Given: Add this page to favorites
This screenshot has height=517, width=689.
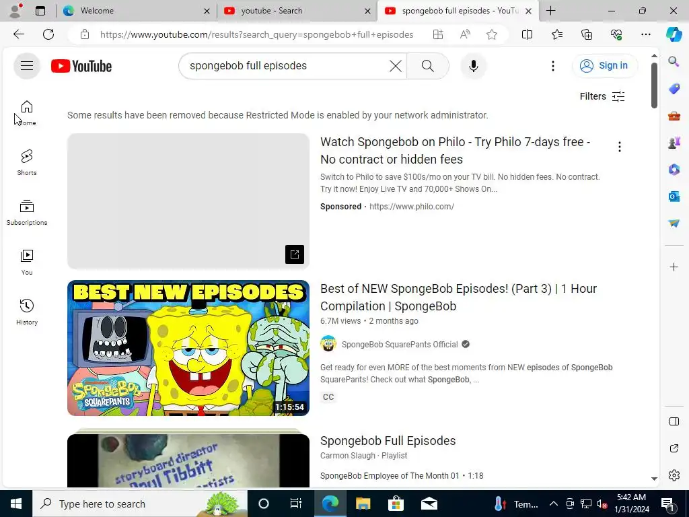Looking at the screenshot, I should click(492, 34).
